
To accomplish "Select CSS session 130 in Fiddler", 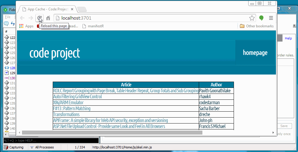I will (x=10, y=78).
